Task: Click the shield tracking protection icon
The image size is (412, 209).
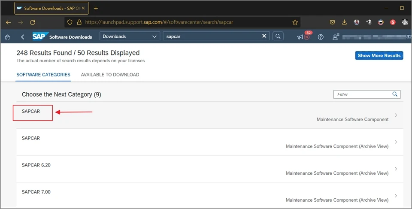Action: coord(70,22)
